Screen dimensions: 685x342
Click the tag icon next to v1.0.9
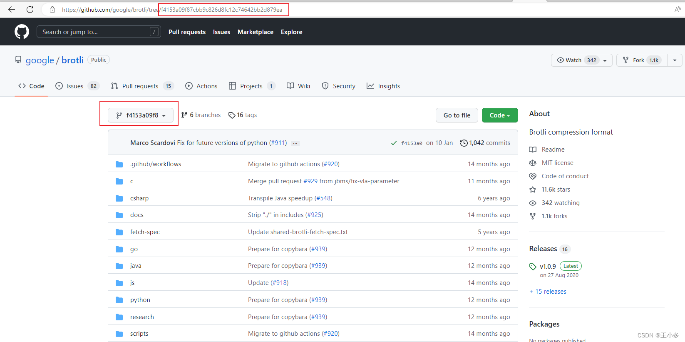[533, 267]
